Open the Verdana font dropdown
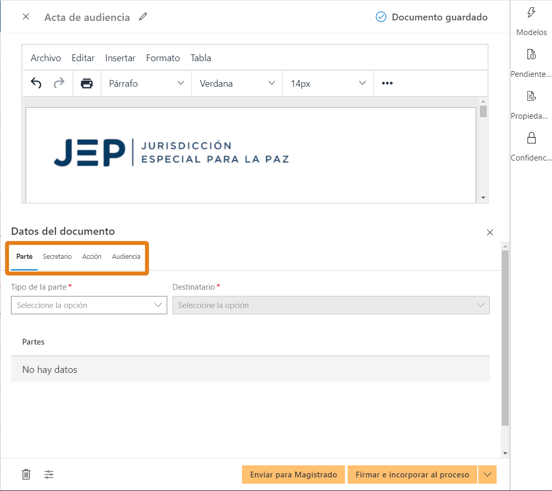The height and width of the screenshot is (491, 552). click(237, 84)
